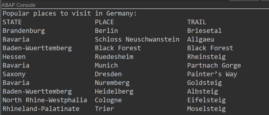Click the STATE column header text

(12, 22)
